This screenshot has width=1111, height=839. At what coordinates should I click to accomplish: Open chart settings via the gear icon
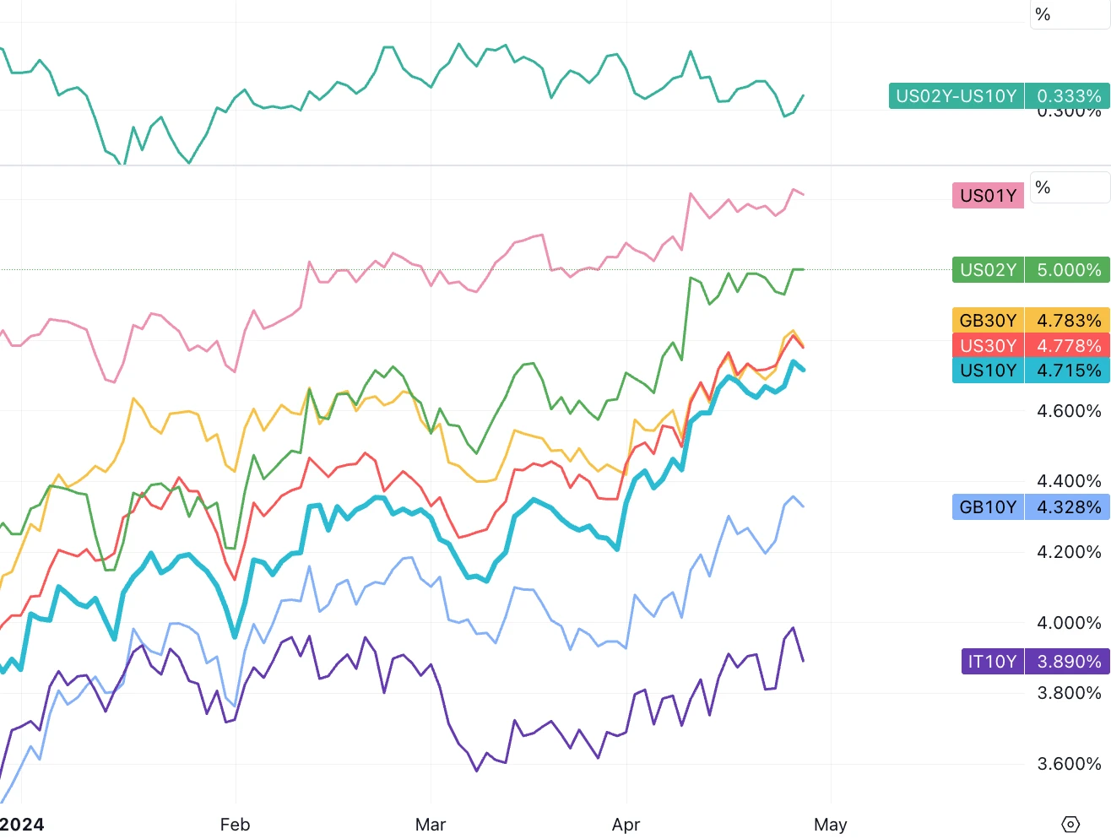[1070, 825]
